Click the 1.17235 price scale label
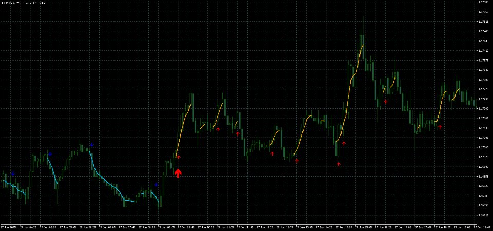This screenshot has height=231, width=493. (483, 99)
